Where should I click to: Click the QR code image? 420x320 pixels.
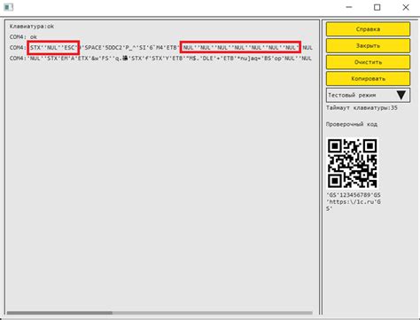point(352,163)
